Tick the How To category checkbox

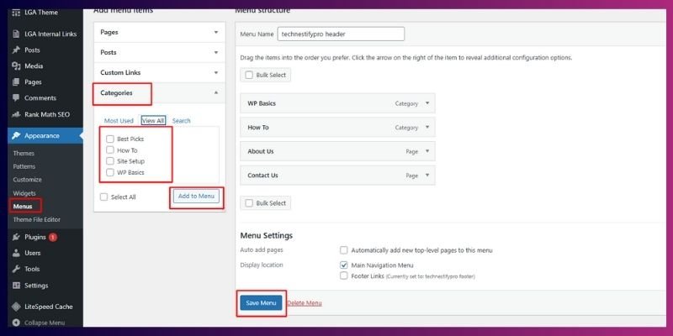pos(110,150)
